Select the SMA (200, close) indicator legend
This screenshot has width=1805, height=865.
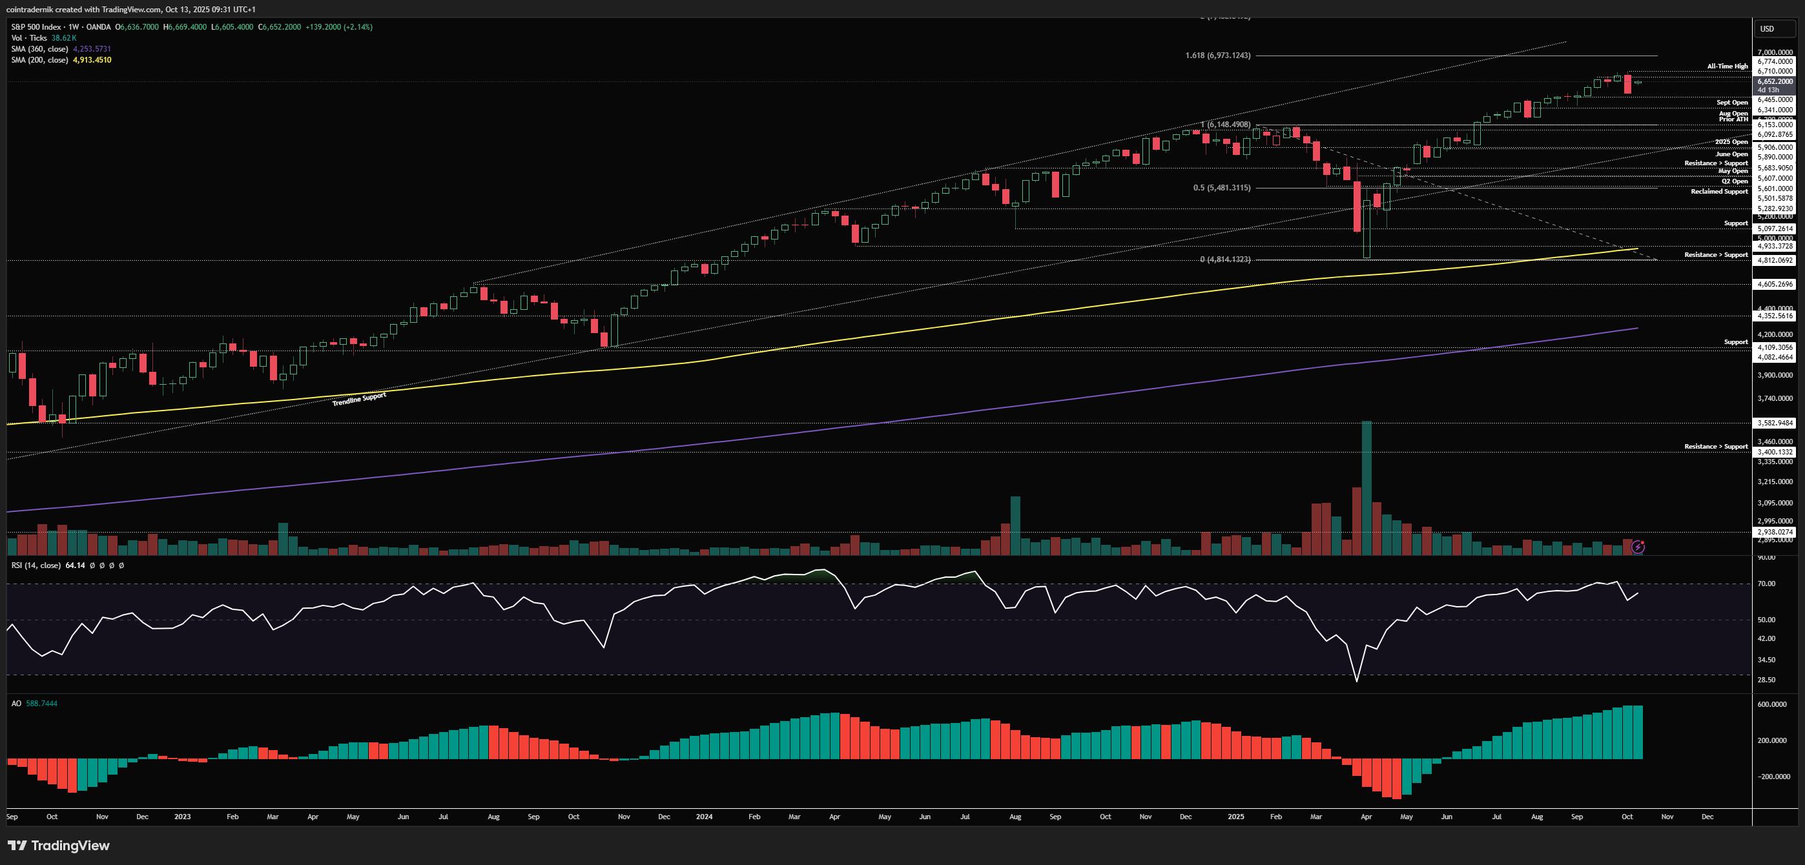click(x=39, y=60)
